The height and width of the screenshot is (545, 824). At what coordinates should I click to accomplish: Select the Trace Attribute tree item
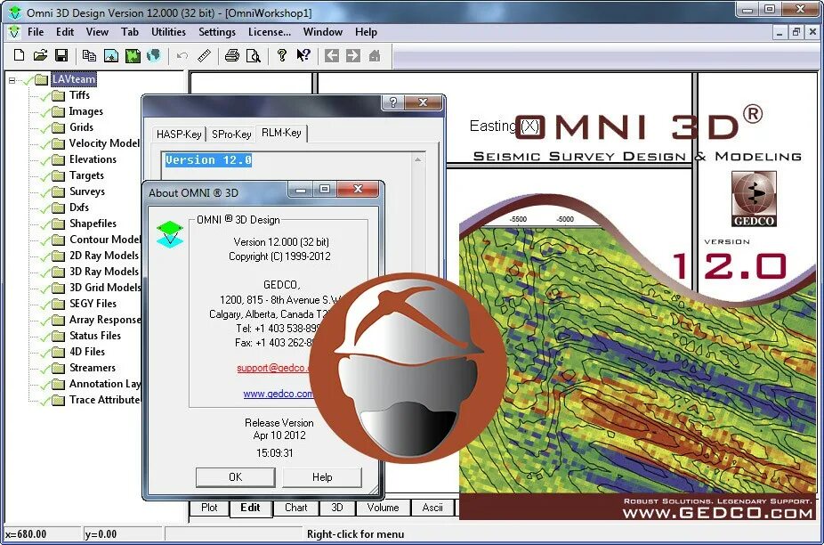coord(105,400)
